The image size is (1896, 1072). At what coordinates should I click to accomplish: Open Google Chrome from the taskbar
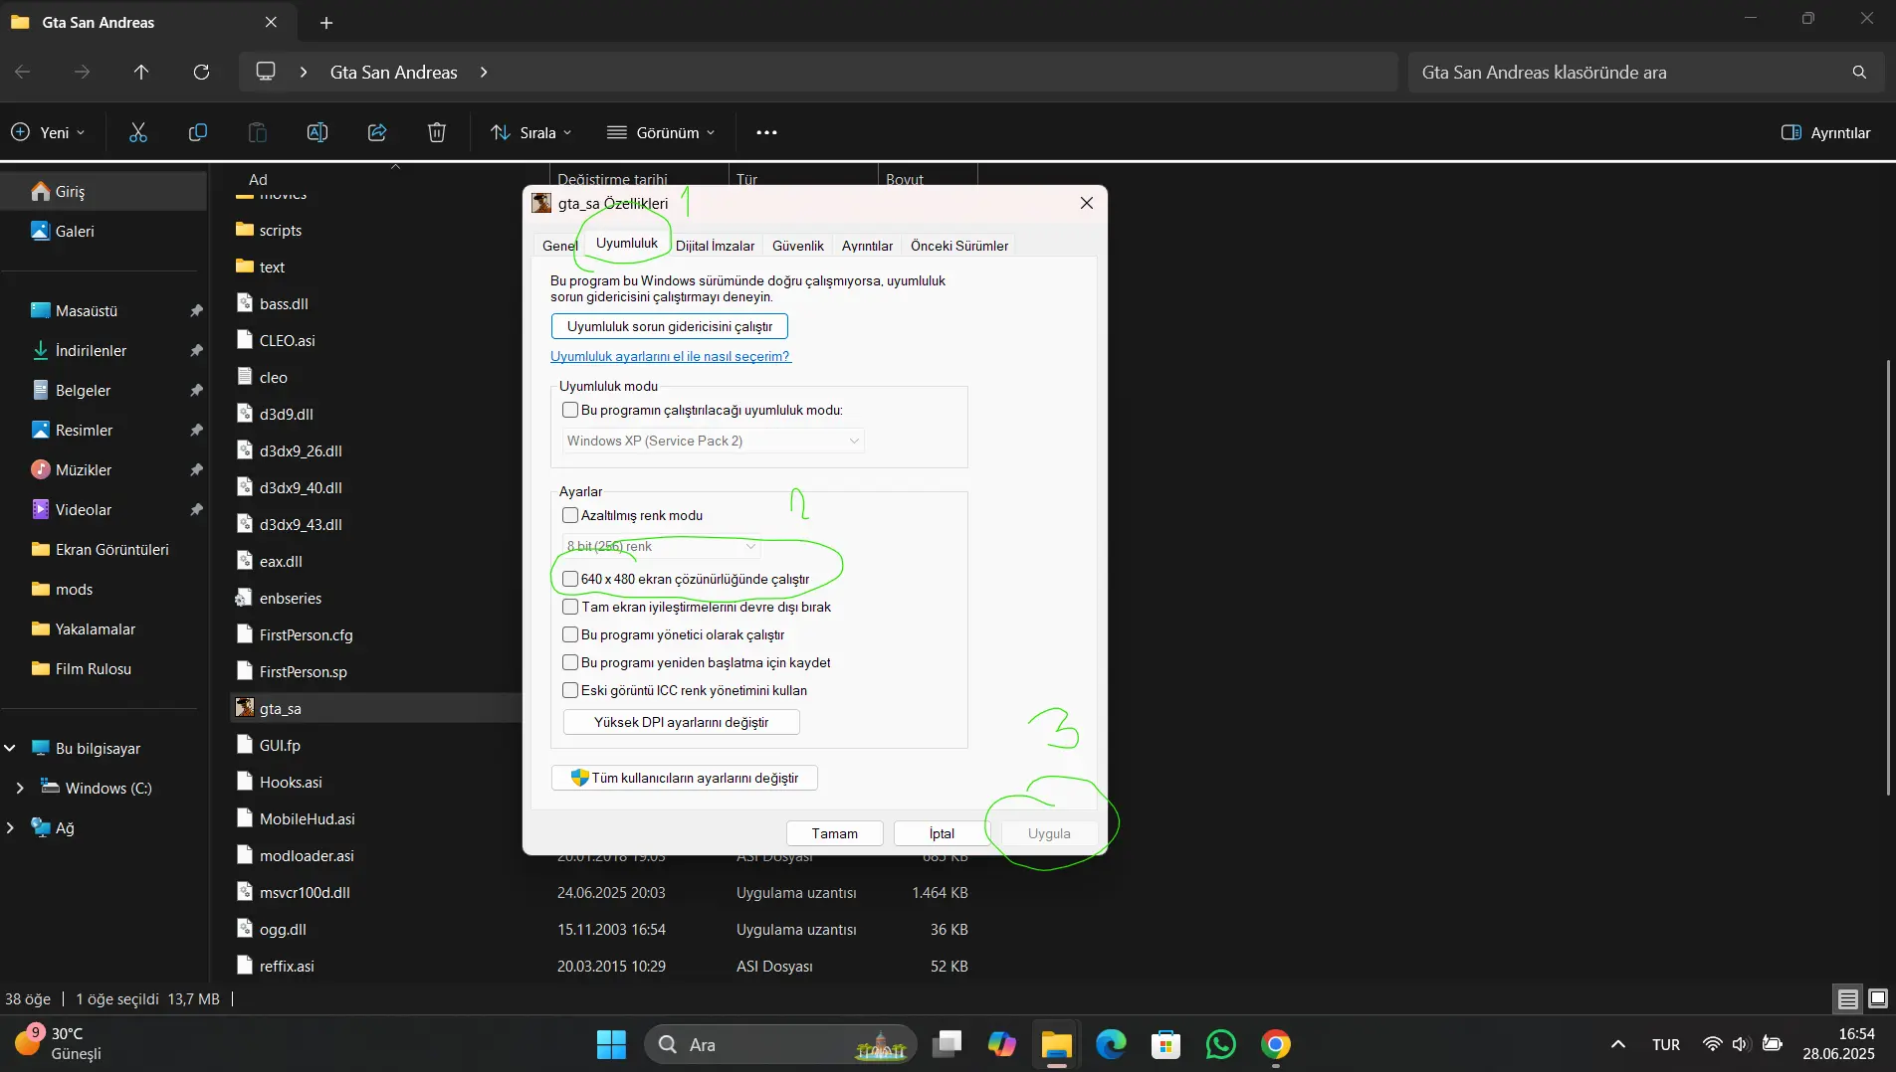[x=1276, y=1044]
